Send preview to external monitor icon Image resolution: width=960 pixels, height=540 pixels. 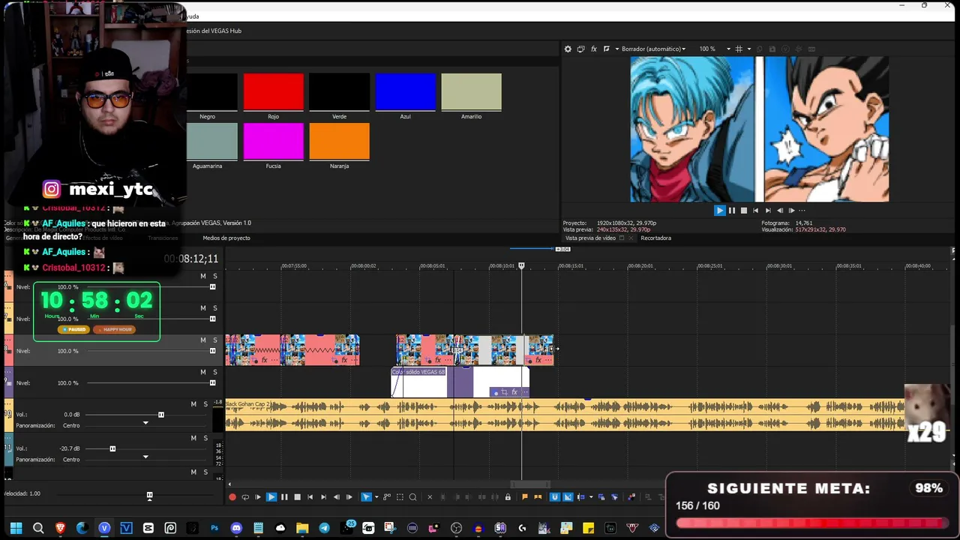pyautogui.click(x=581, y=49)
